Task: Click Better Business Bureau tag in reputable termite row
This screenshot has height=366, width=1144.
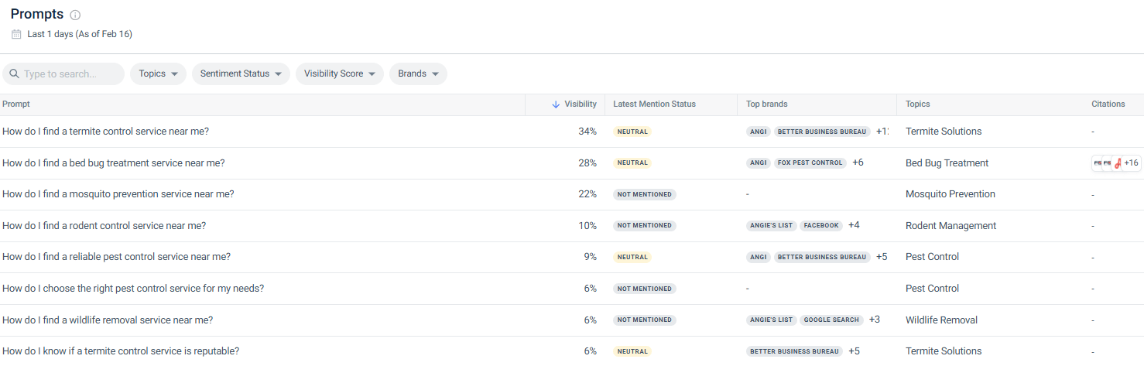Action: [x=795, y=351]
